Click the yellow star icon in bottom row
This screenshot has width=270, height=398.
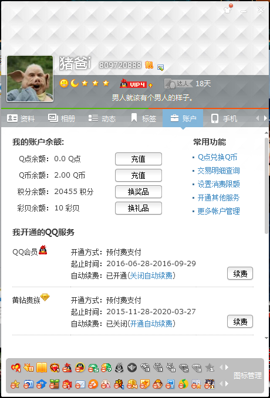(x=15, y=384)
